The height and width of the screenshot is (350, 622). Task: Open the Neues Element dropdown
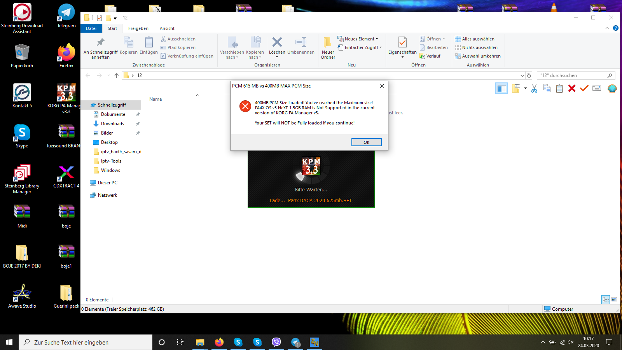[x=358, y=39]
